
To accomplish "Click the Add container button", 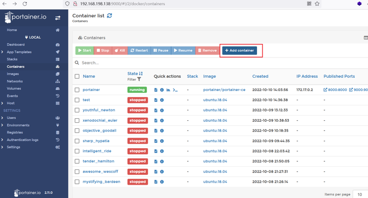I will (x=240, y=51).
